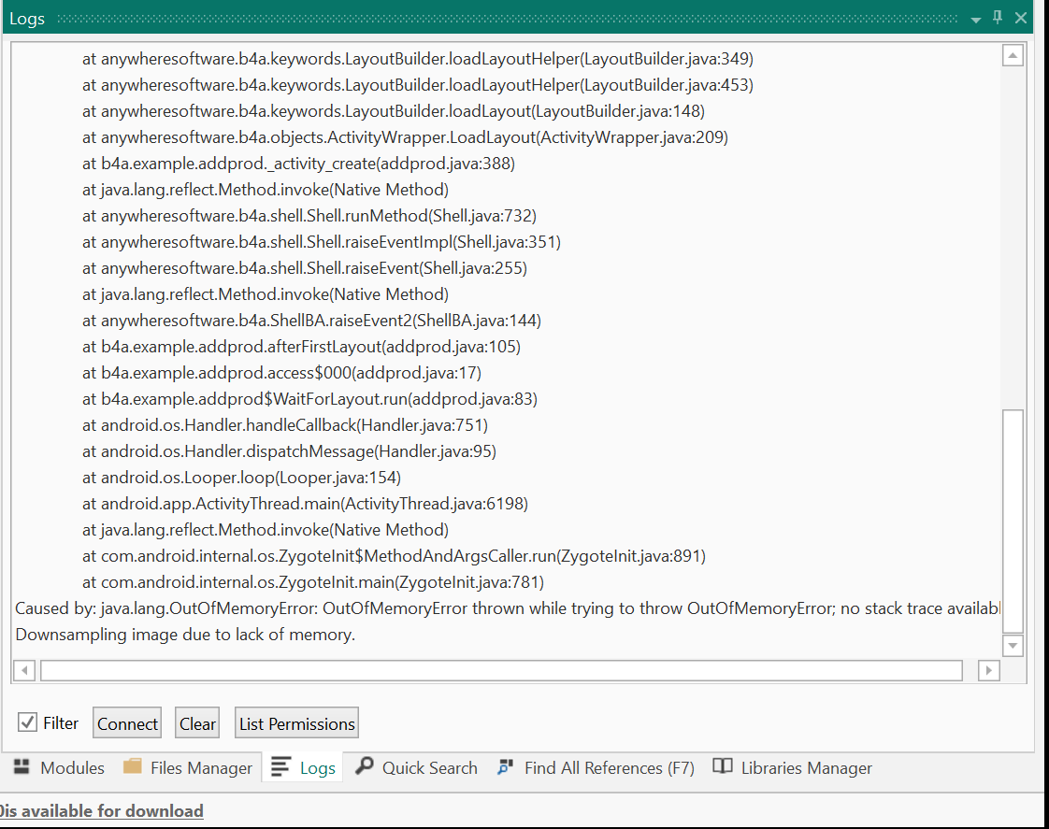Viewport: 1049px width, 829px height.
Task: Click the 'ActivityWrapper.LoadLayout' log line
Action: tap(405, 137)
